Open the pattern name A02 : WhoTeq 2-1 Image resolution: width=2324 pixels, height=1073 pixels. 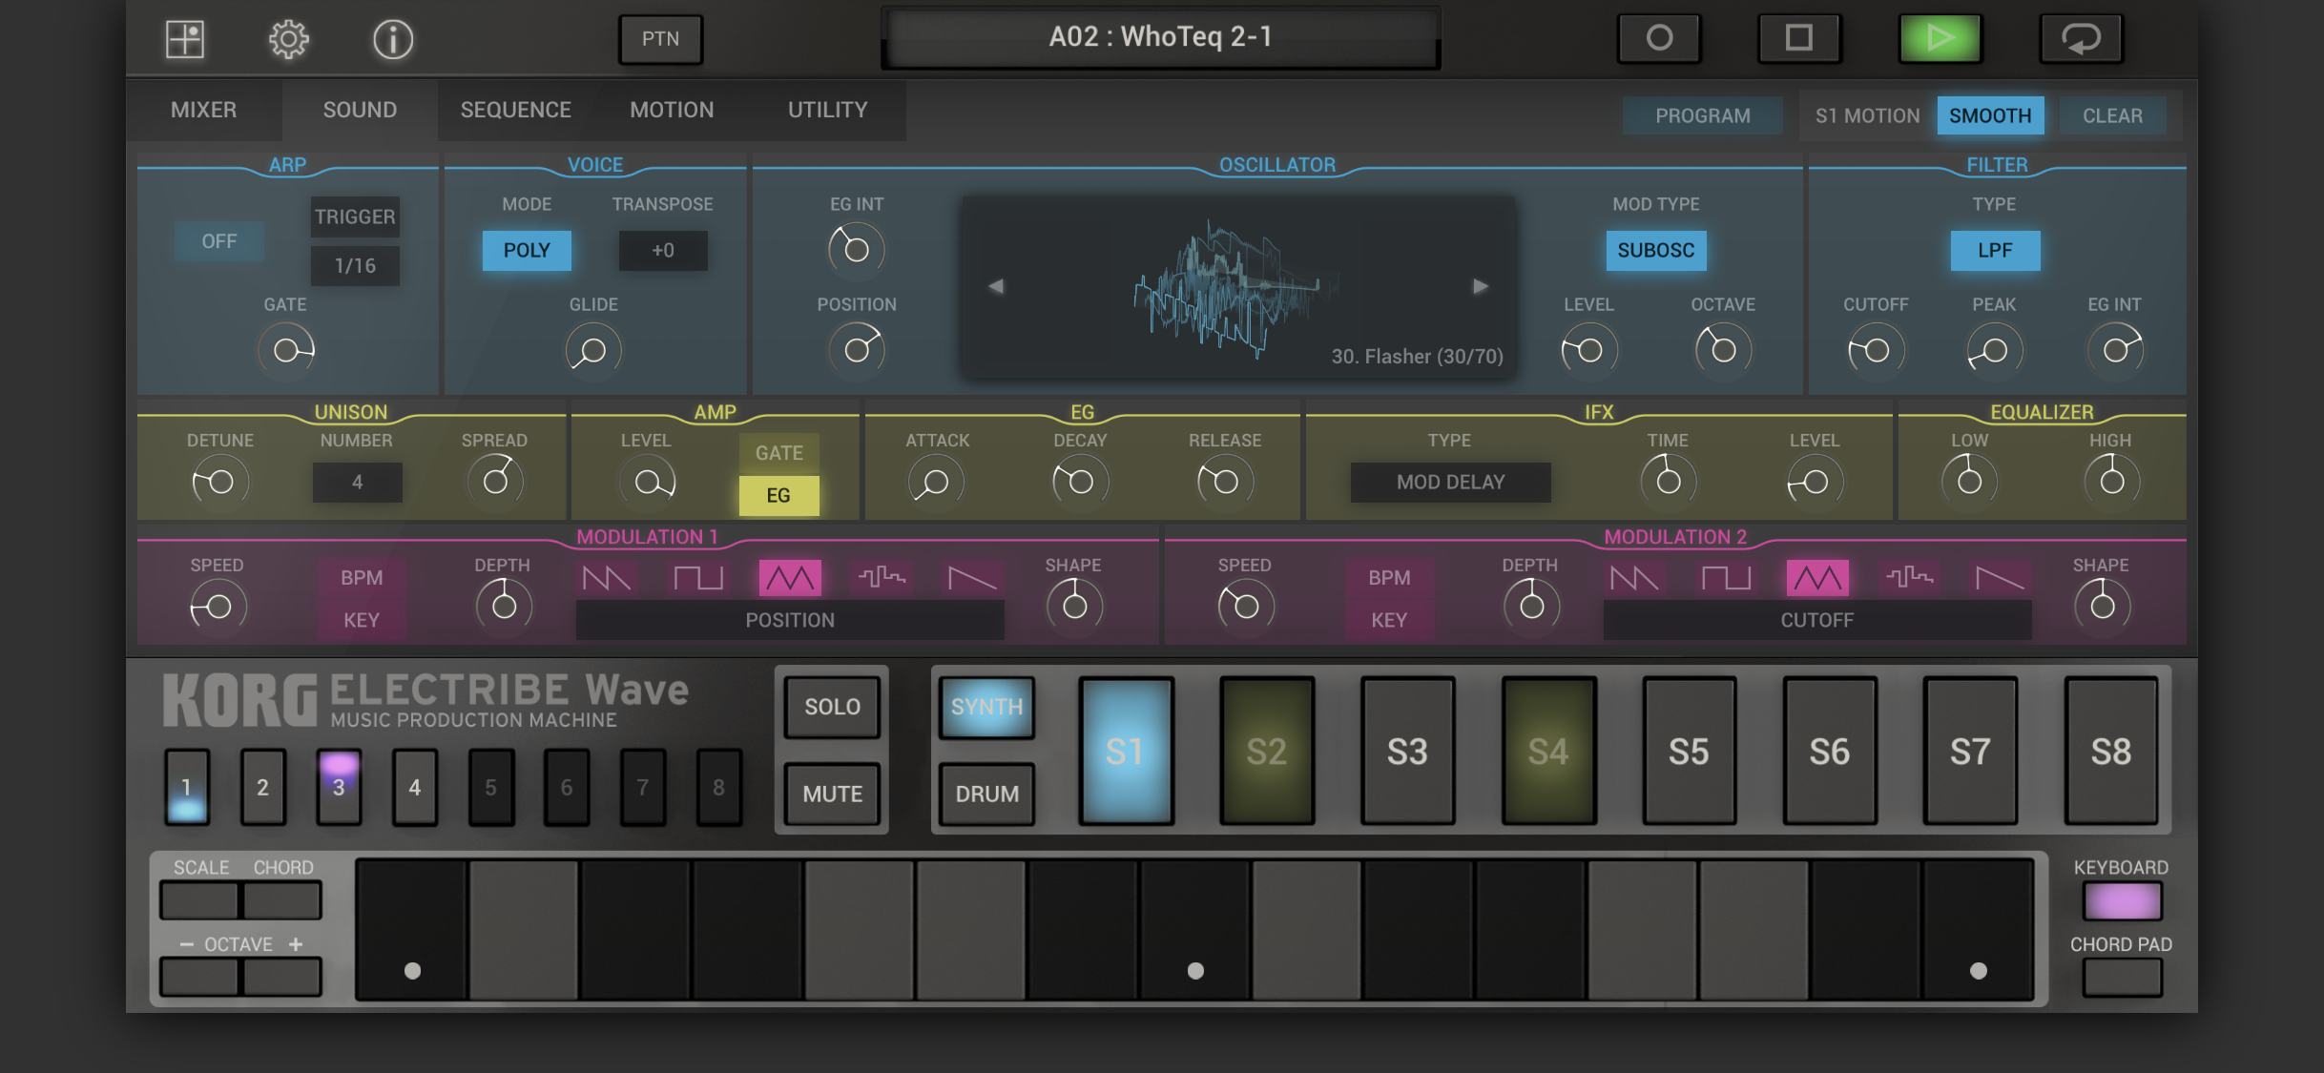pyautogui.click(x=1160, y=37)
